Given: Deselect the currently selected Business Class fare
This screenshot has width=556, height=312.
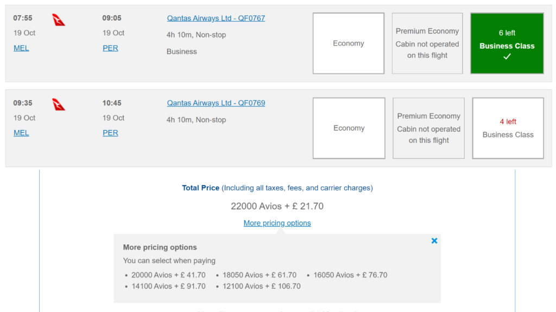Looking at the screenshot, I should [506, 43].
